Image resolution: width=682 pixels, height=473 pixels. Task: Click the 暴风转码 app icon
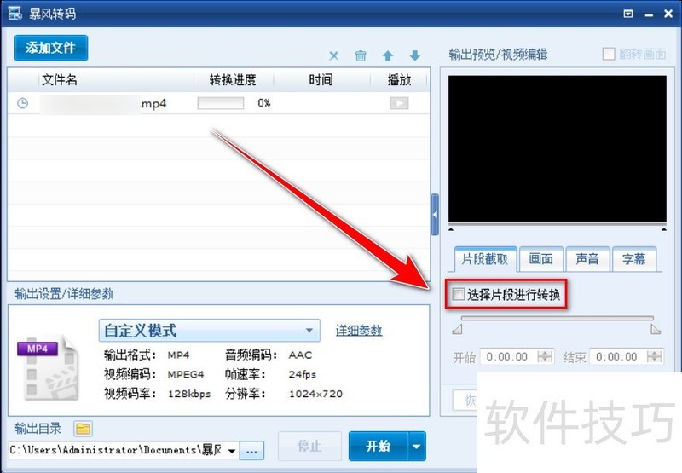14,13
